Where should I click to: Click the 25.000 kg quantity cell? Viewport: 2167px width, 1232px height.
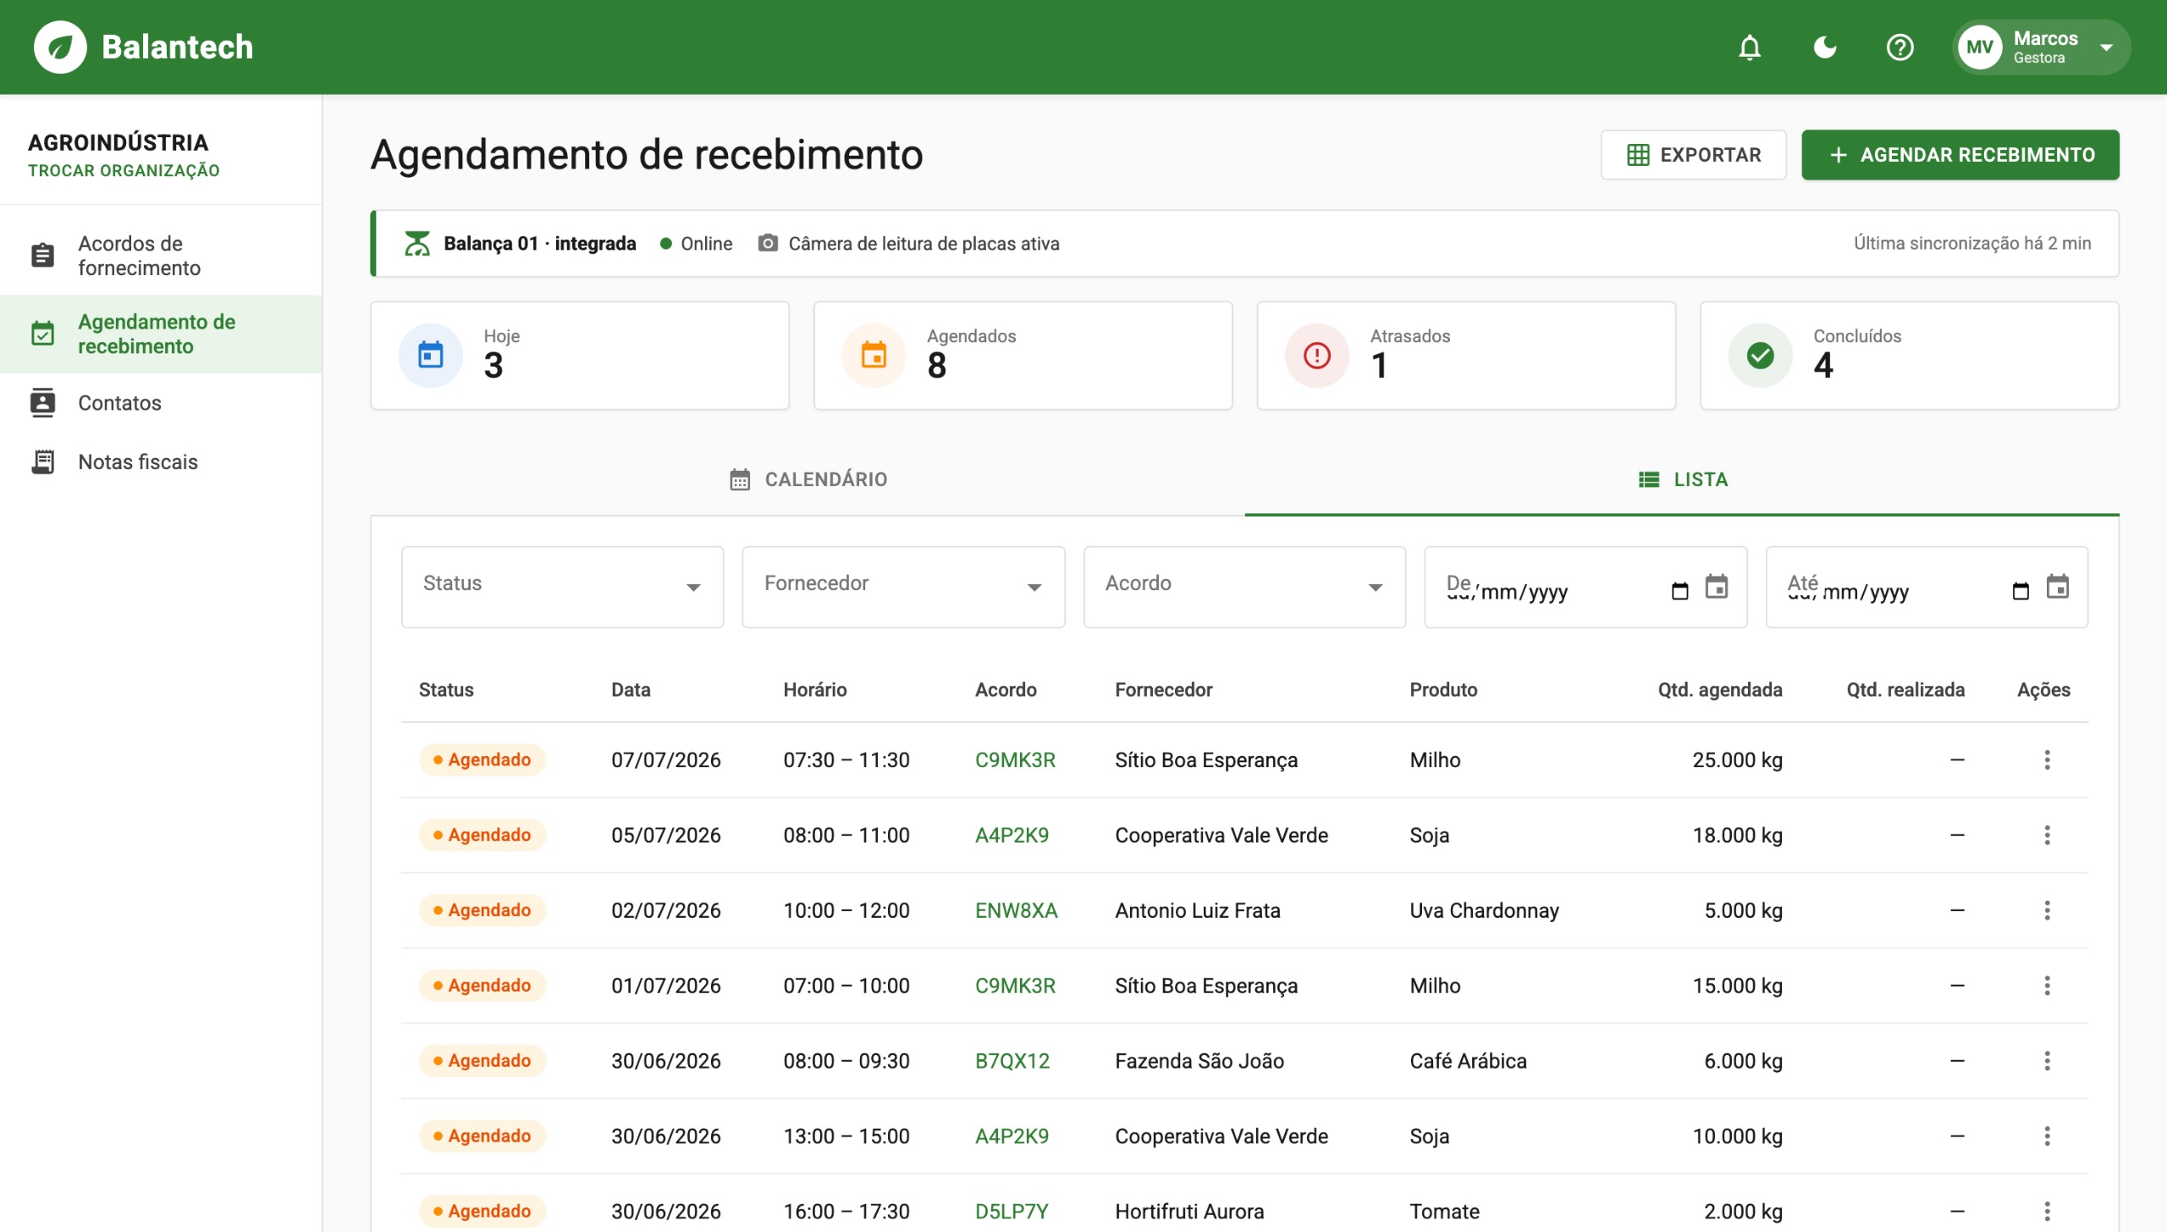coord(1737,760)
